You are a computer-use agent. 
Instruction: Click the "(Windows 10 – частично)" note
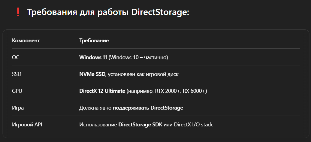[x=138, y=57]
